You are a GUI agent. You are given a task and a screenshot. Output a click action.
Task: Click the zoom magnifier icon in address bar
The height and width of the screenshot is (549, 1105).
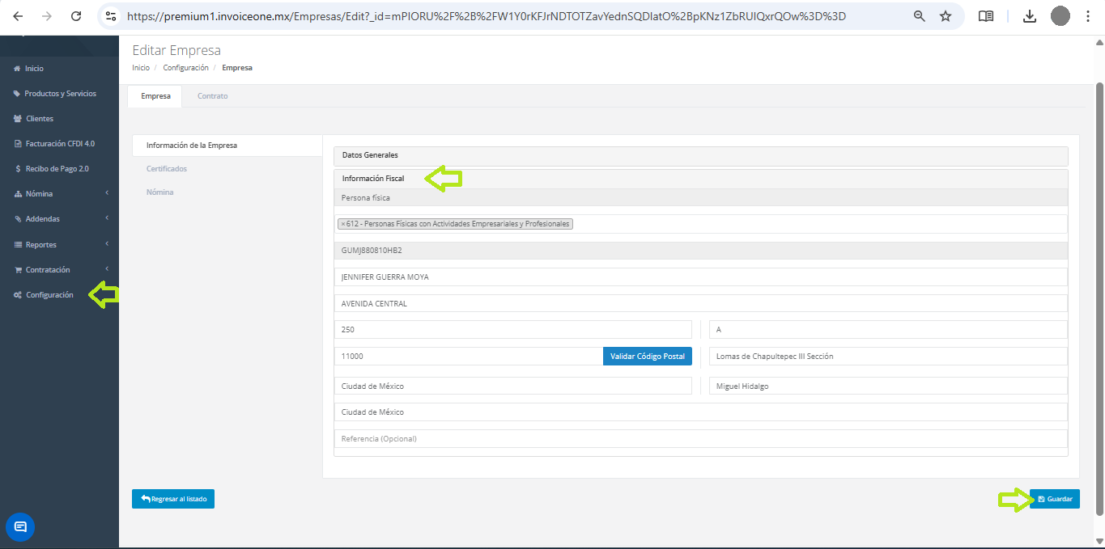920,16
